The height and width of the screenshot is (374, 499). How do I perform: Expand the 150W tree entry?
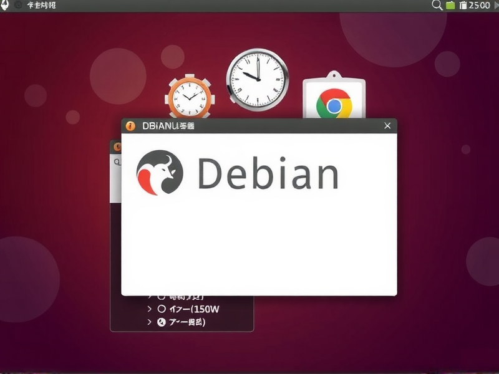tap(150, 309)
